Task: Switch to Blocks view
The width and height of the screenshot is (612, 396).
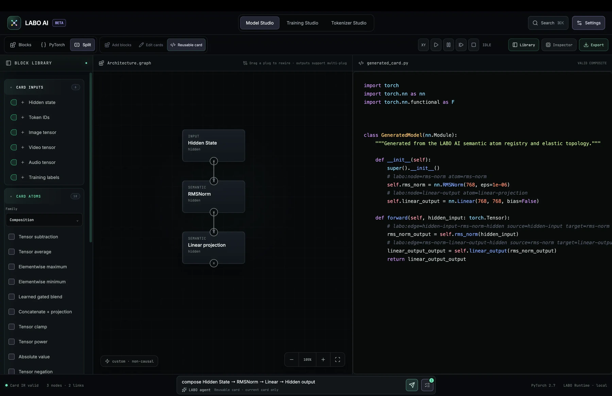Action: pos(21,45)
